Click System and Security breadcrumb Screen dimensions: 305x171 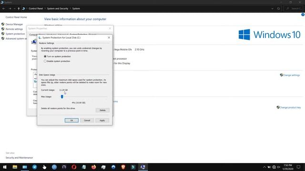[58, 9]
